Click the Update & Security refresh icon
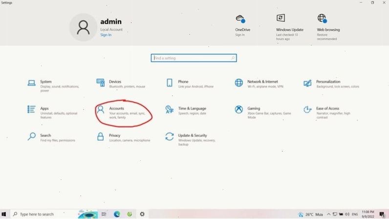389x219 pixels. click(170, 136)
